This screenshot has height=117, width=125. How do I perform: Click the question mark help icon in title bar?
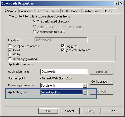click(117, 3)
